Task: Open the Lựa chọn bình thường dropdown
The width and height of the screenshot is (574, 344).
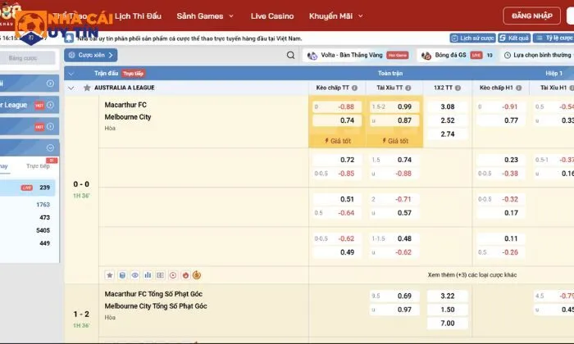Action: click(537, 55)
